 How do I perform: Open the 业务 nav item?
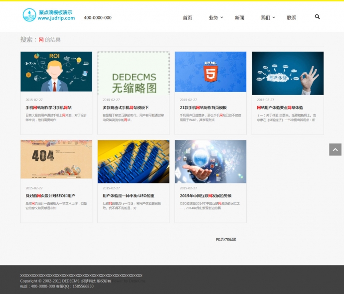pos(213,18)
